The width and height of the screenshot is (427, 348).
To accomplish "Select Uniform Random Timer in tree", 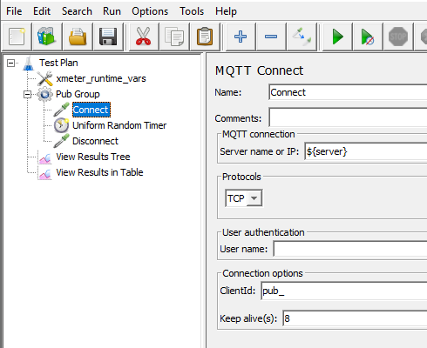I will coord(119,125).
